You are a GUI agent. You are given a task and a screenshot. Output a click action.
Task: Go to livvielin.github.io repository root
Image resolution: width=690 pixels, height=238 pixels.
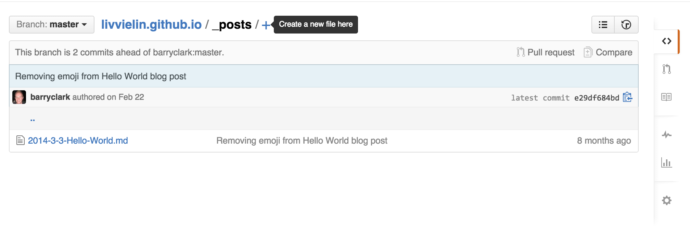[151, 25]
